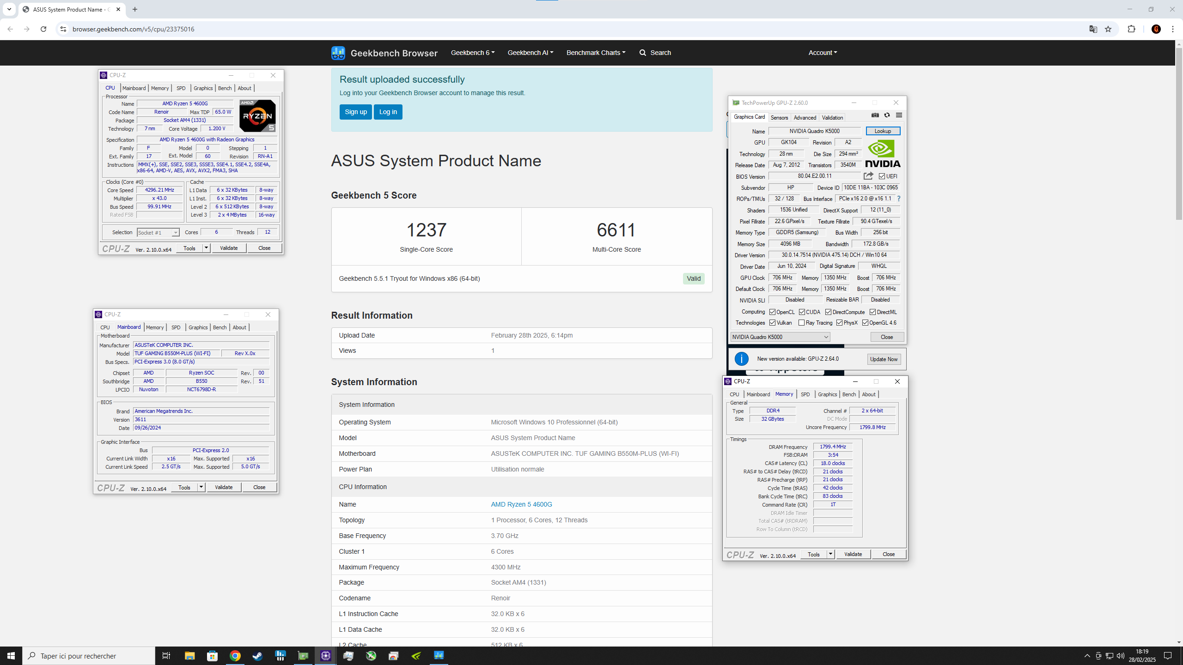Take a GPU-Z screenshot with the camera icon
Viewport: 1183px width, 665px height.
[875, 115]
